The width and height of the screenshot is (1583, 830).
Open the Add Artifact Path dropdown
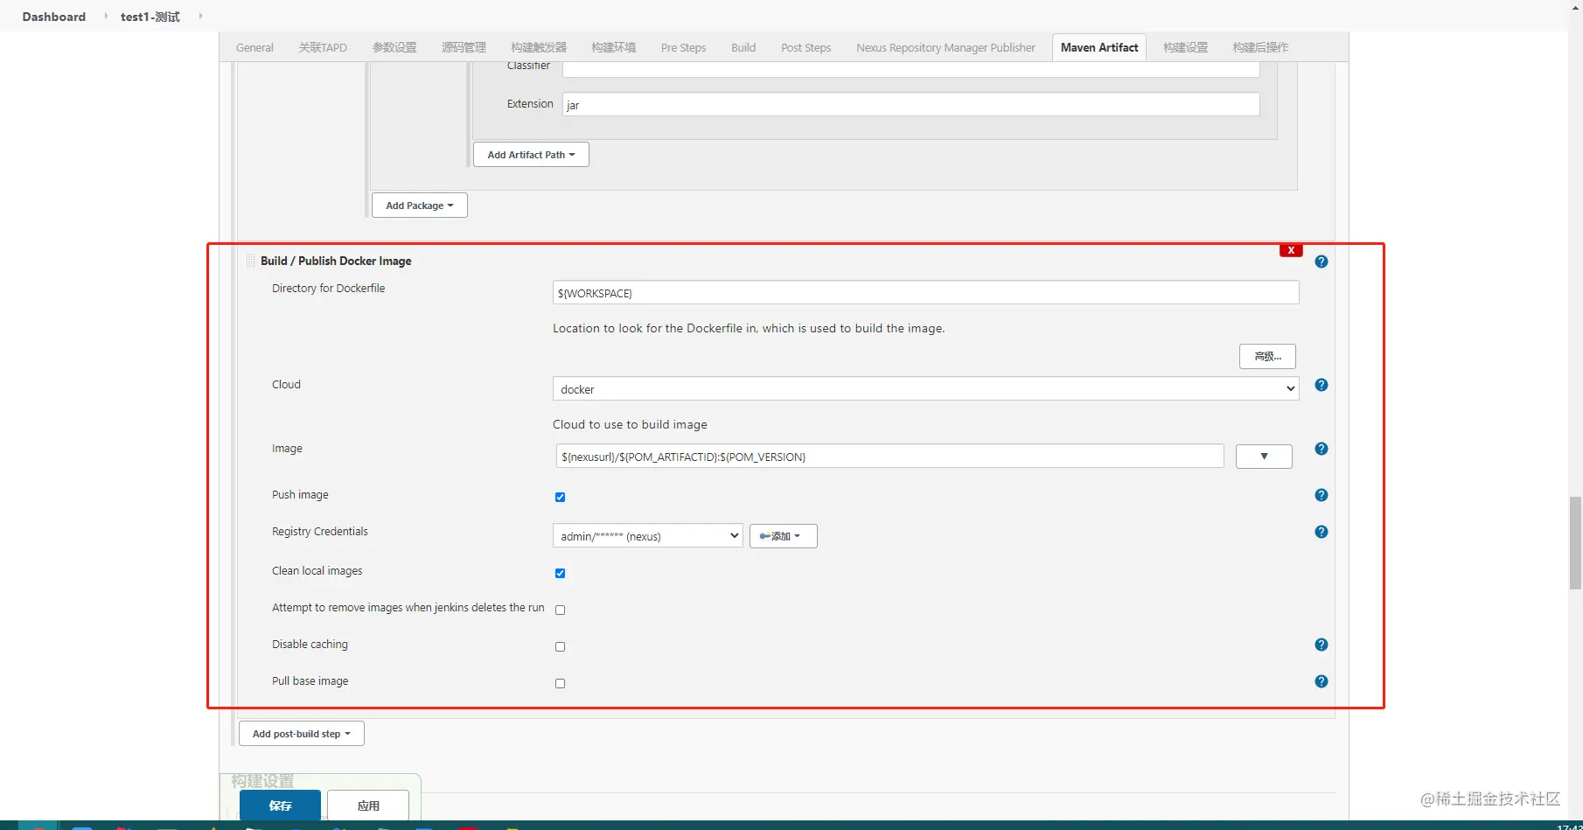(531, 155)
